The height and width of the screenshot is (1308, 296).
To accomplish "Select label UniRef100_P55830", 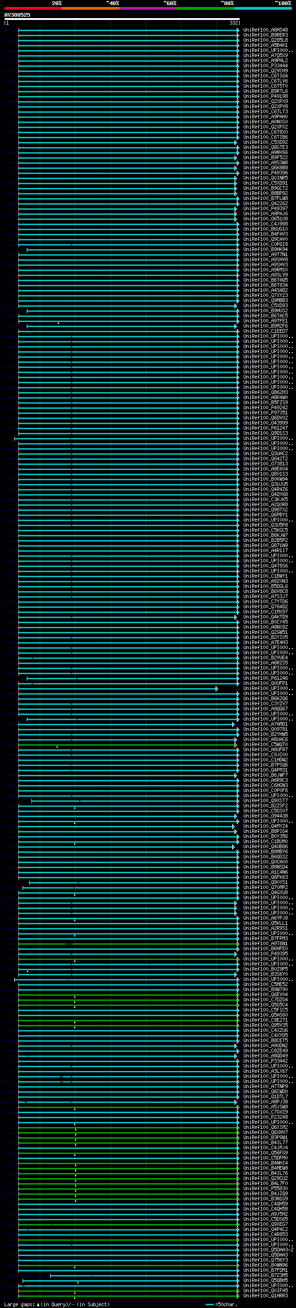I will tap(265, 1189).
